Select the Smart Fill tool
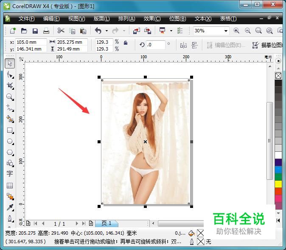 [x=10, y=119]
